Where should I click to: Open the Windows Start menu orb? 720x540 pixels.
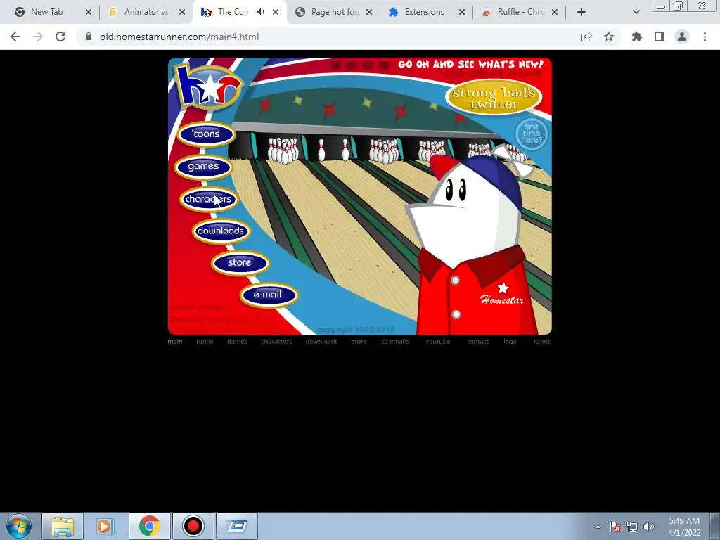19,526
